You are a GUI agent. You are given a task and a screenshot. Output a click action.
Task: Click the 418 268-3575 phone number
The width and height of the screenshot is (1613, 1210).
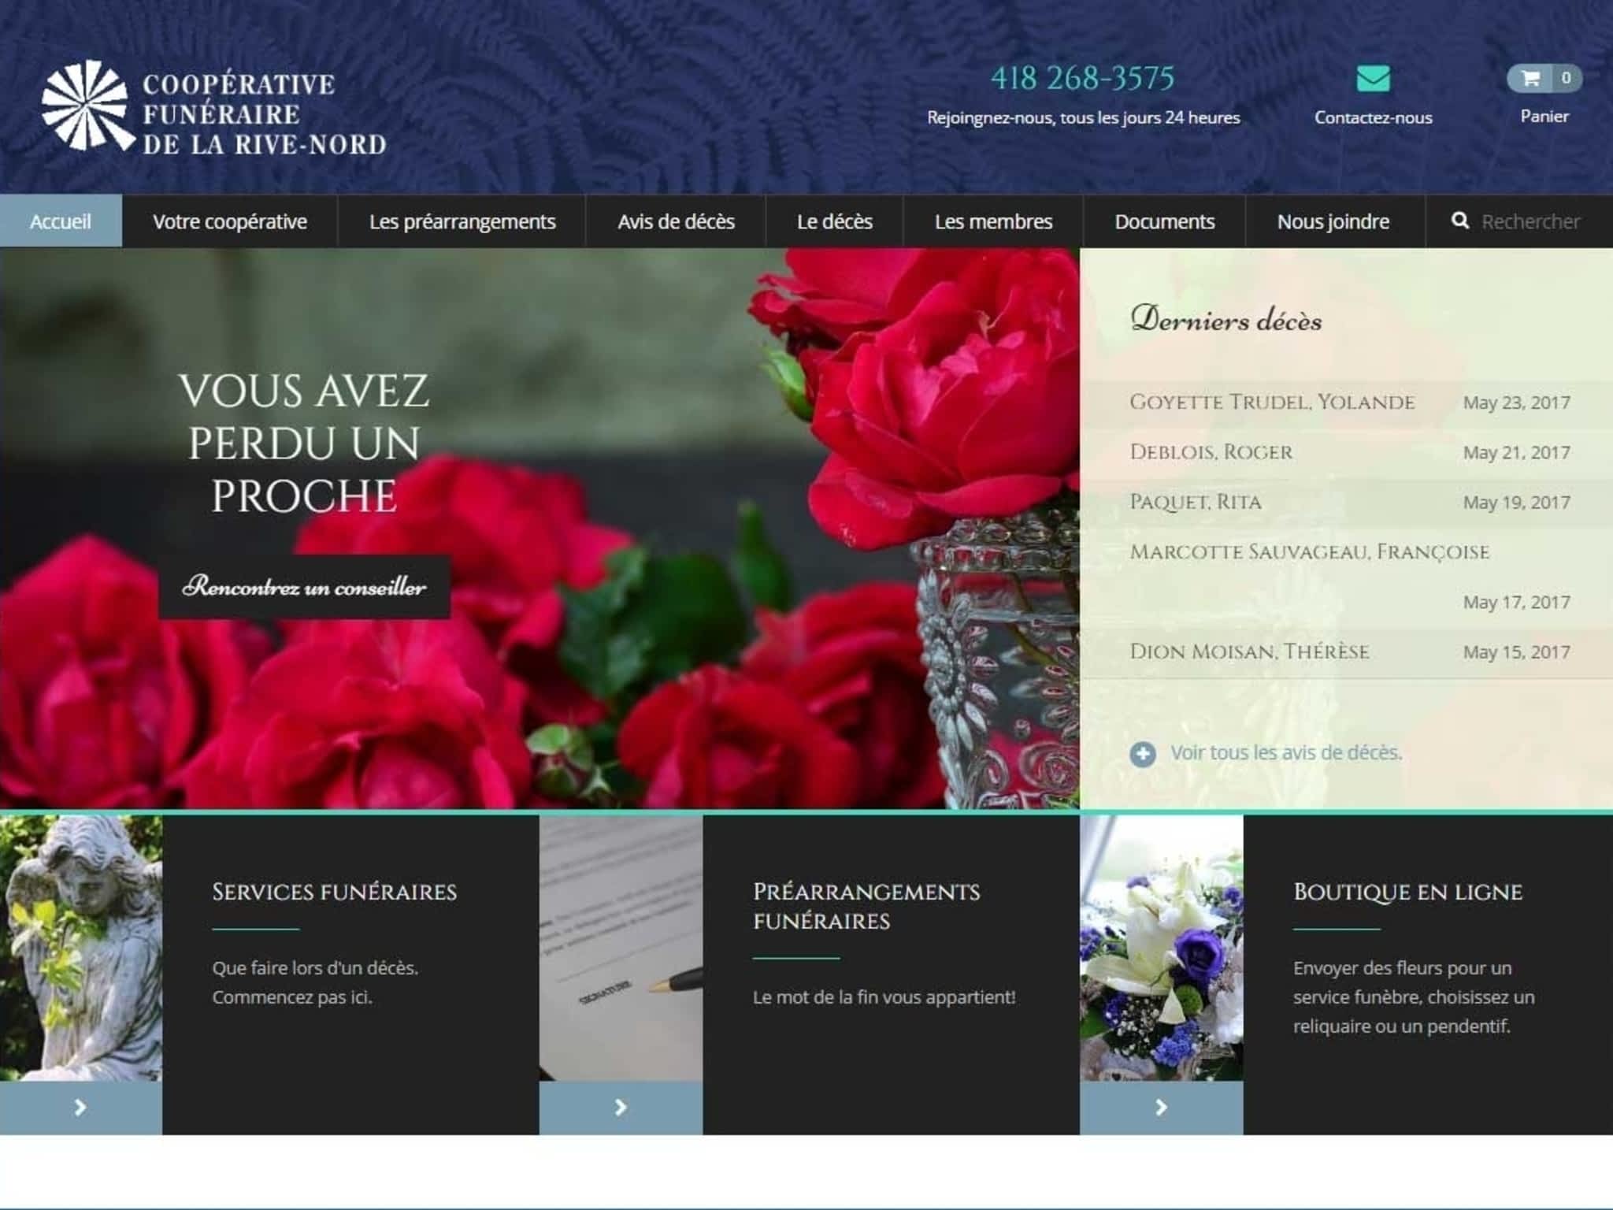(1082, 78)
